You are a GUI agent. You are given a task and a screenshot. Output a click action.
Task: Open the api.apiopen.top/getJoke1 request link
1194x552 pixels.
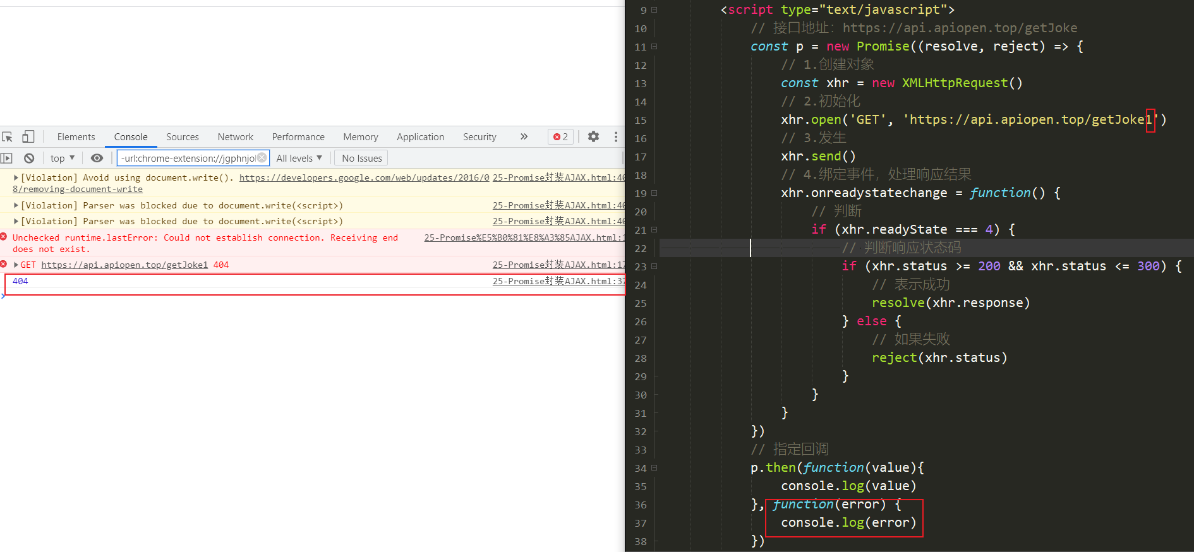pyautogui.click(x=124, y=265)
